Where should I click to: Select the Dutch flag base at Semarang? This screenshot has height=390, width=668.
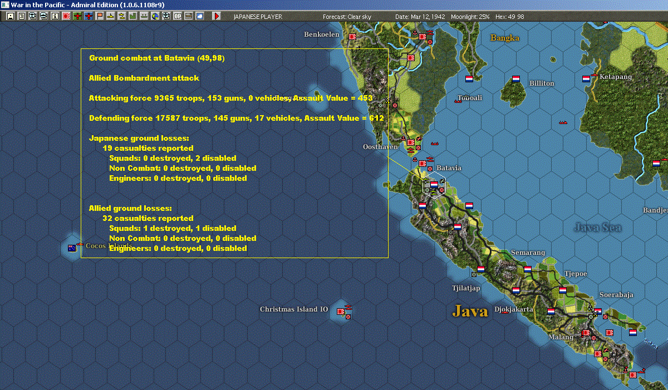527,269
